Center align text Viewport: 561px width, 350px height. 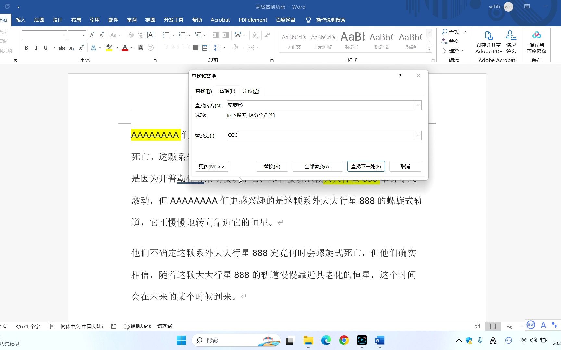176,48
